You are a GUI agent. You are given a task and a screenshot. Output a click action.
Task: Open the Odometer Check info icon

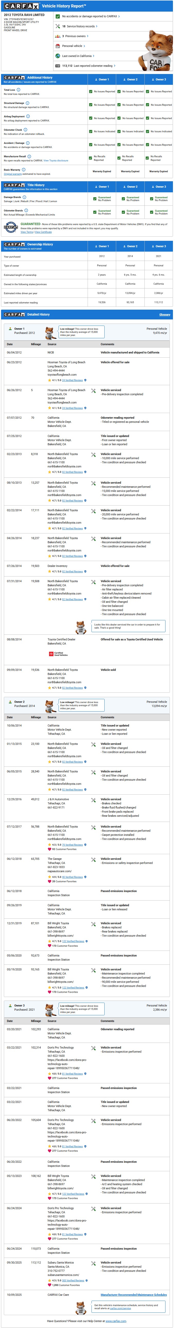25,130
